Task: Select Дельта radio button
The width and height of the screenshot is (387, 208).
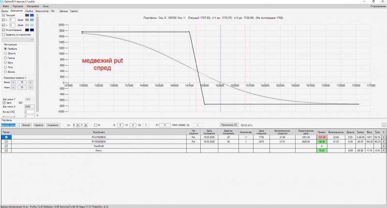Action: click(5, 54)
